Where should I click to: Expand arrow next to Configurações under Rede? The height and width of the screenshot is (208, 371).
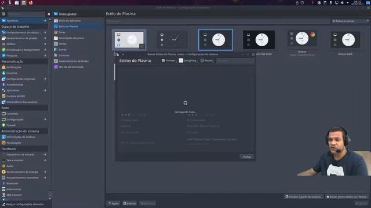pyautogui.click(x=45, y=120)
